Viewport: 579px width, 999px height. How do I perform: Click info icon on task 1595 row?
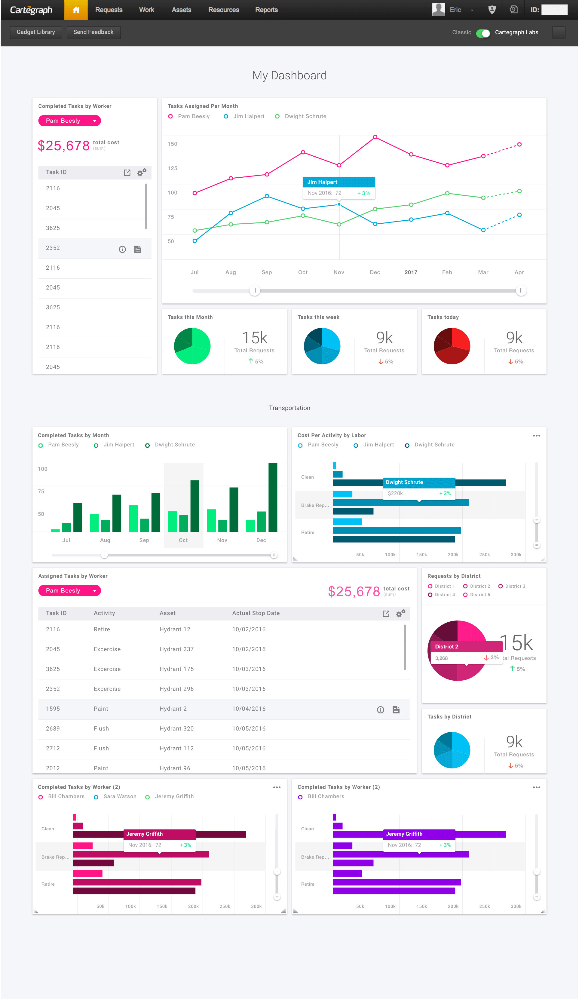click(x=380, y=709)
